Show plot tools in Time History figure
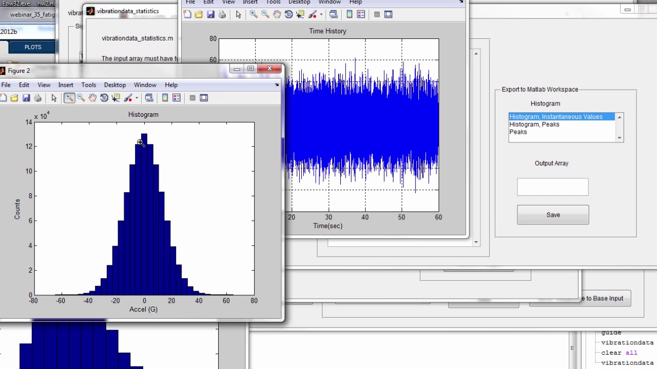Viewport: 657px width, 369px height. 388,14
